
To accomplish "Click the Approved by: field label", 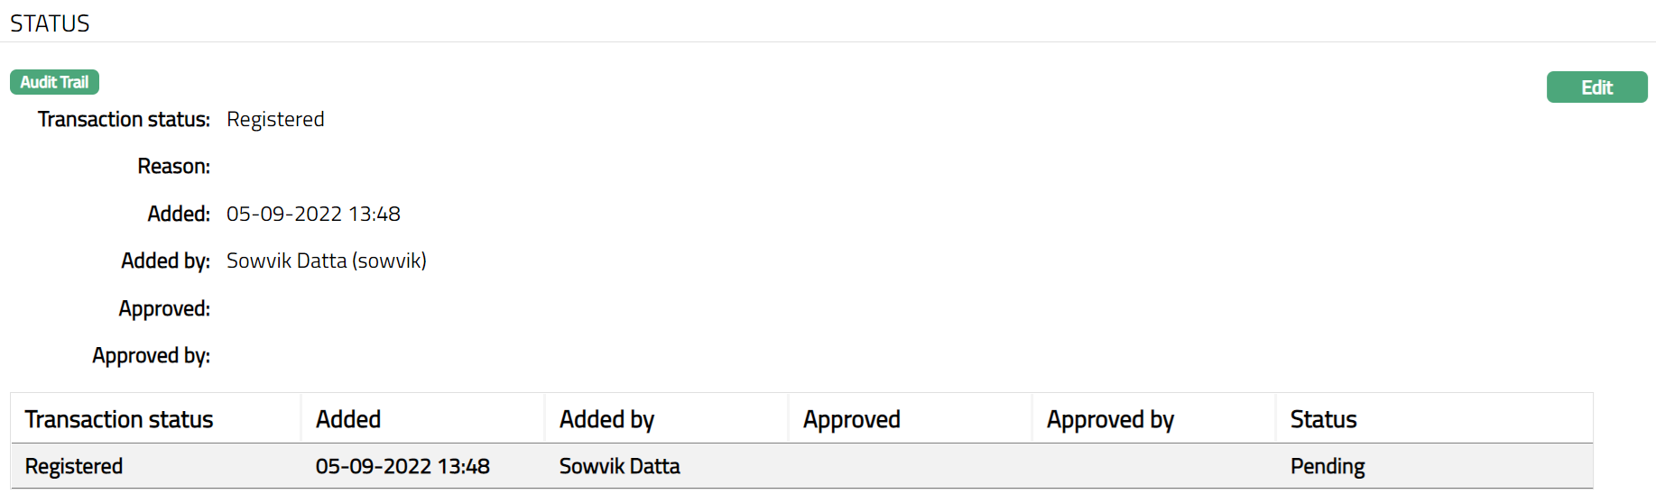I will (151, 355).
